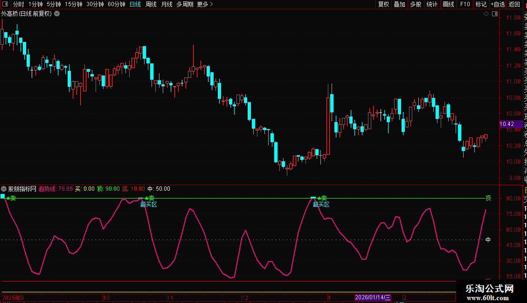Click the month 11 axis label
Viewport: 527px width, 303px height.
(x=170, y=297)
